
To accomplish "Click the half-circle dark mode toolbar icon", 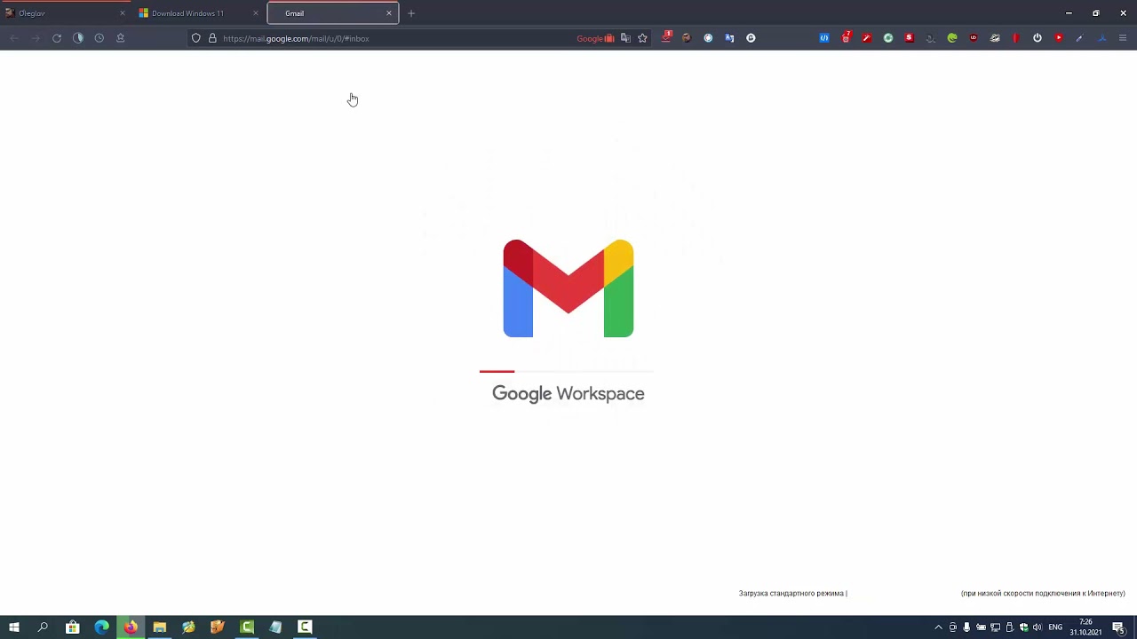I will pyautogui.click(x=78, y=38).
